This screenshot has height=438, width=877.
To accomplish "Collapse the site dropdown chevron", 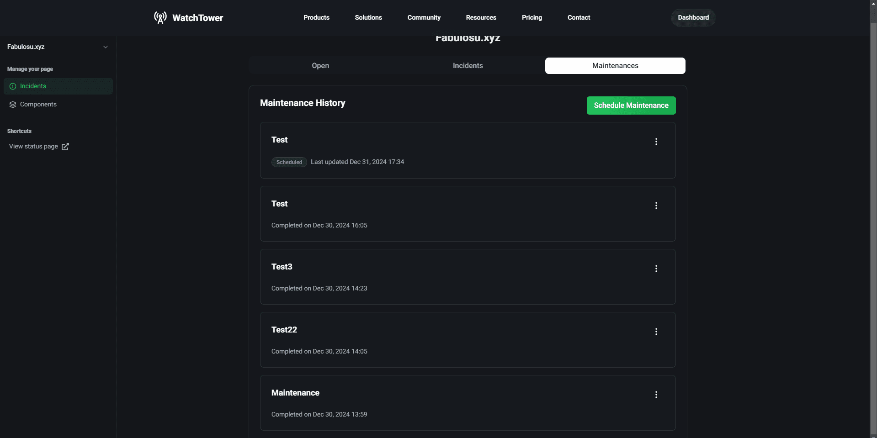I will click(x=106, y=47).
